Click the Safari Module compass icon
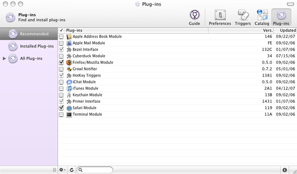 69,108
